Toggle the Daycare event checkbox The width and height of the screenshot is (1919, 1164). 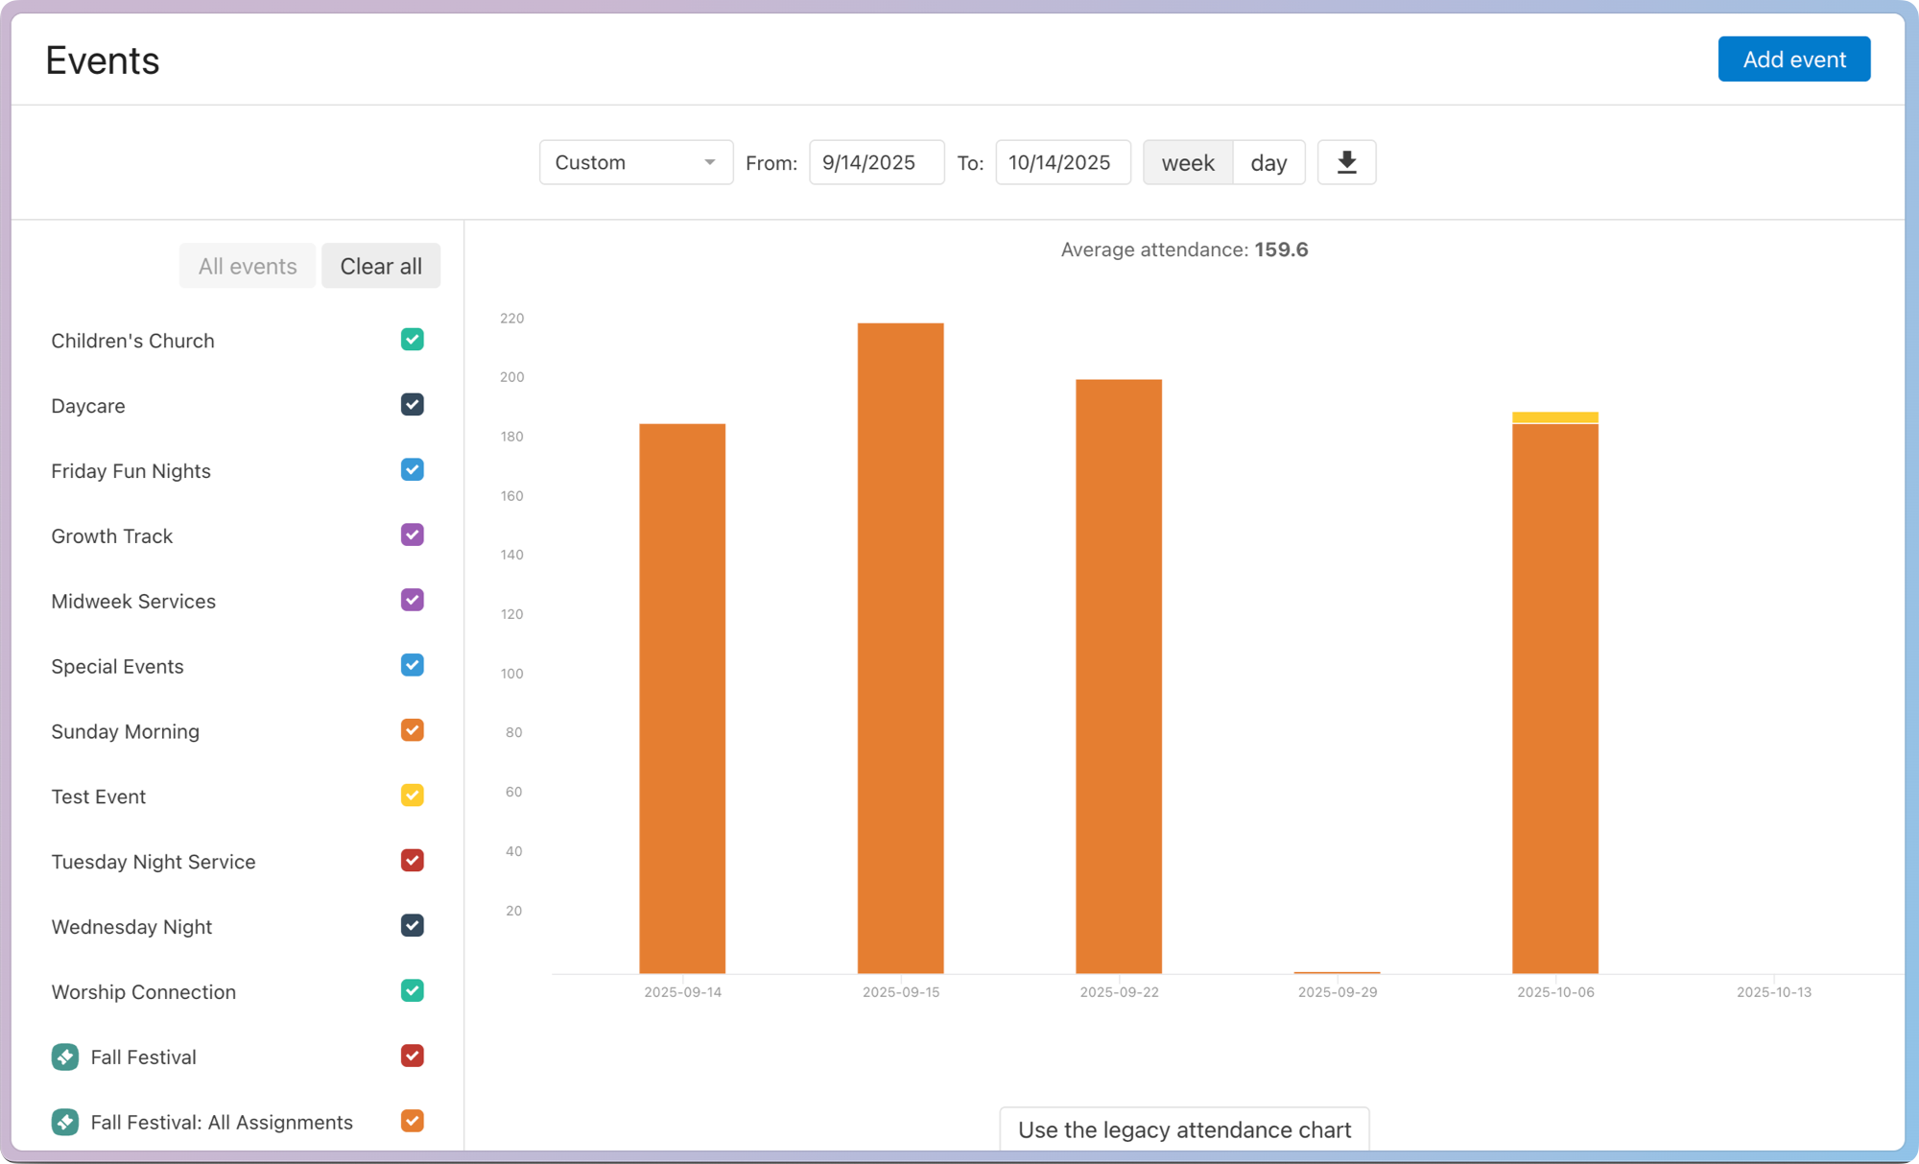coord(412,405)
